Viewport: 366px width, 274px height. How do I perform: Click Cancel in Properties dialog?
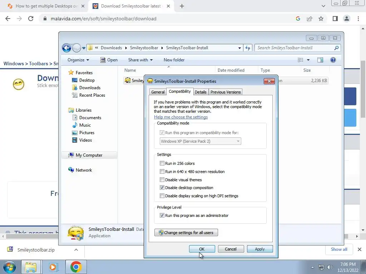(231, 249)
